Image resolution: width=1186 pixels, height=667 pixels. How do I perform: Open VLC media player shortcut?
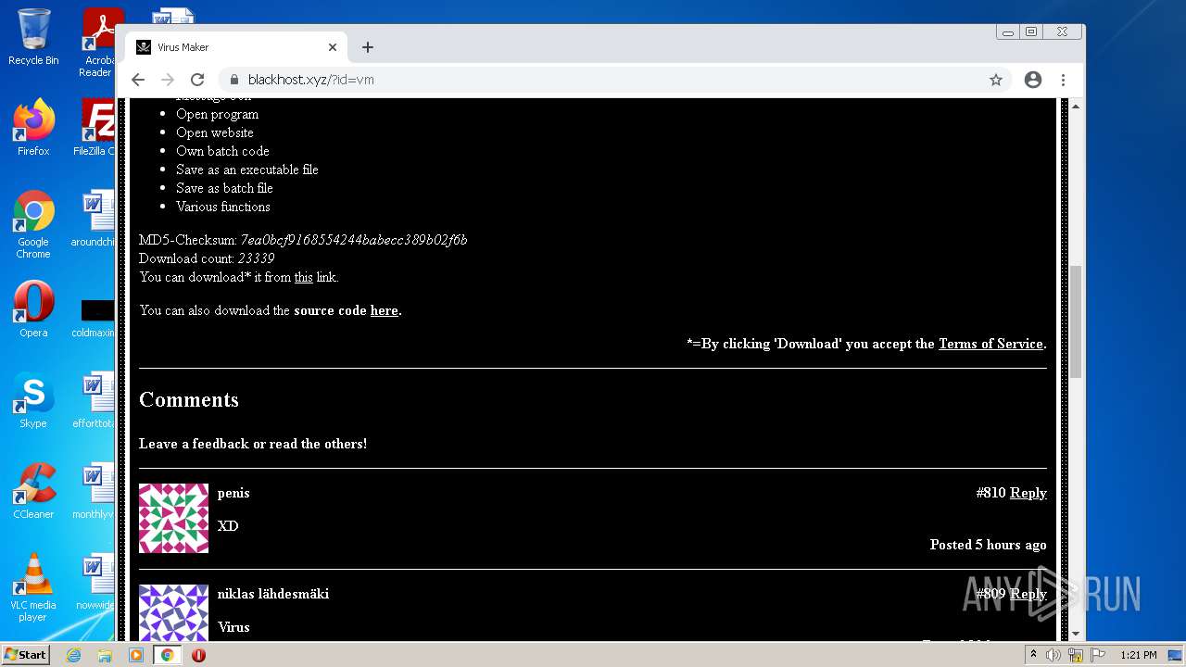point(33,587)
